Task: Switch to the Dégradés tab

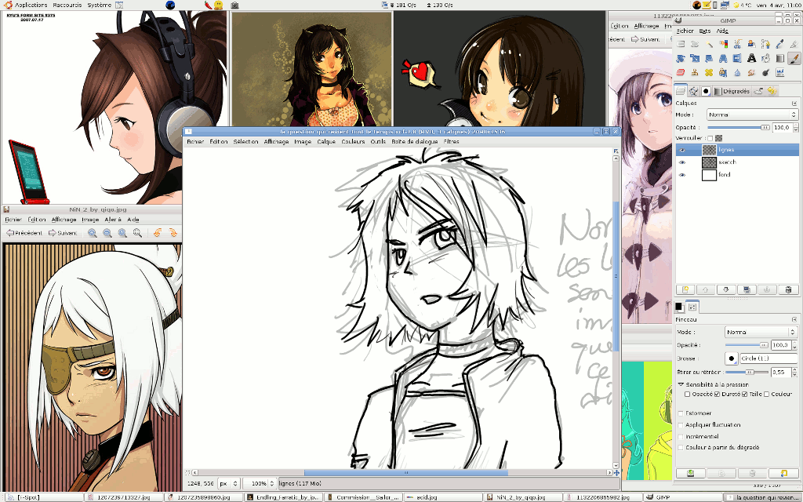Action: [732, 91]
